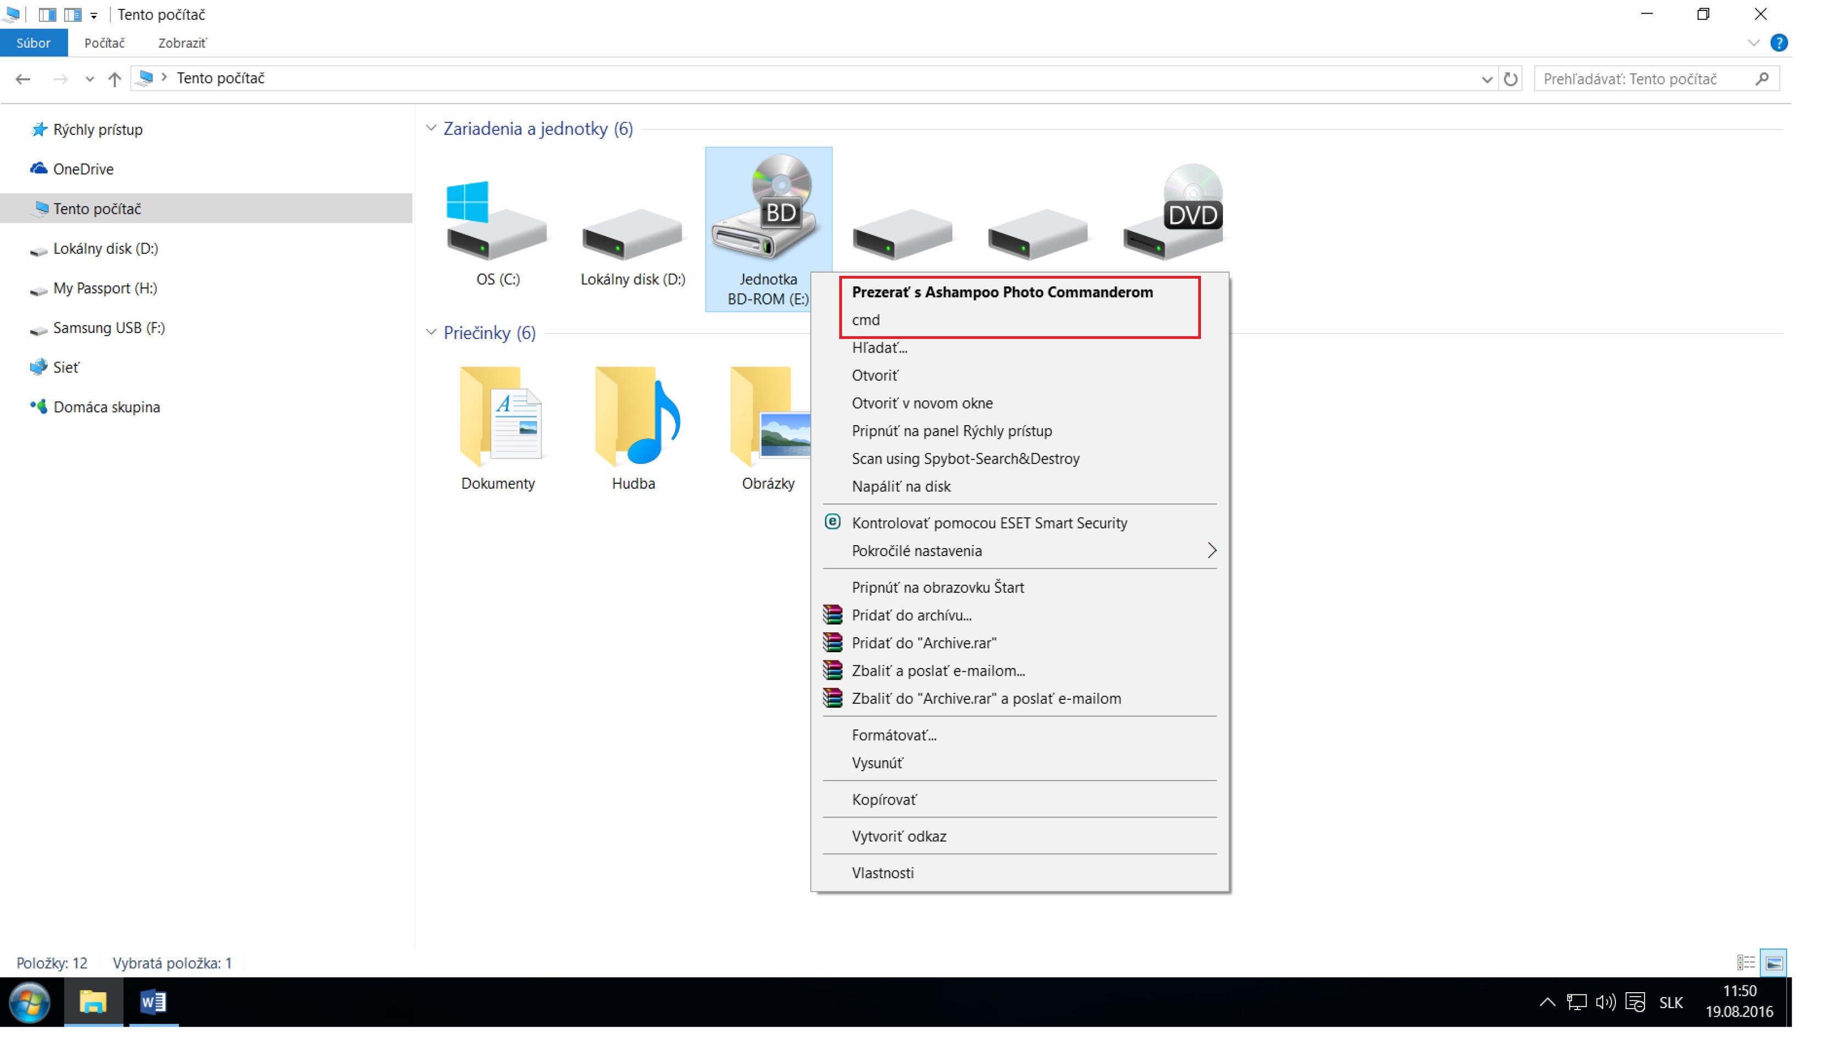The image size is (1830, 1041).
Task: Collapse the Priečinky group
Action: coord(431,332)
